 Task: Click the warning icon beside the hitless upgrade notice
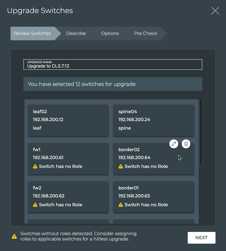tap(14, 236)
